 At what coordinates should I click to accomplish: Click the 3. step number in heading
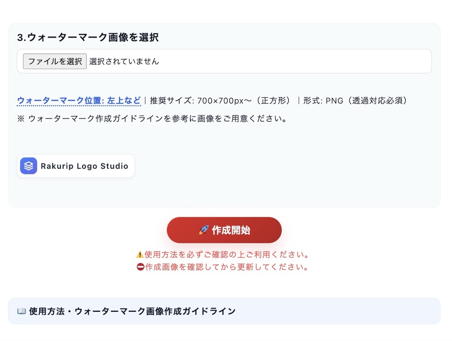pos(22,38)
